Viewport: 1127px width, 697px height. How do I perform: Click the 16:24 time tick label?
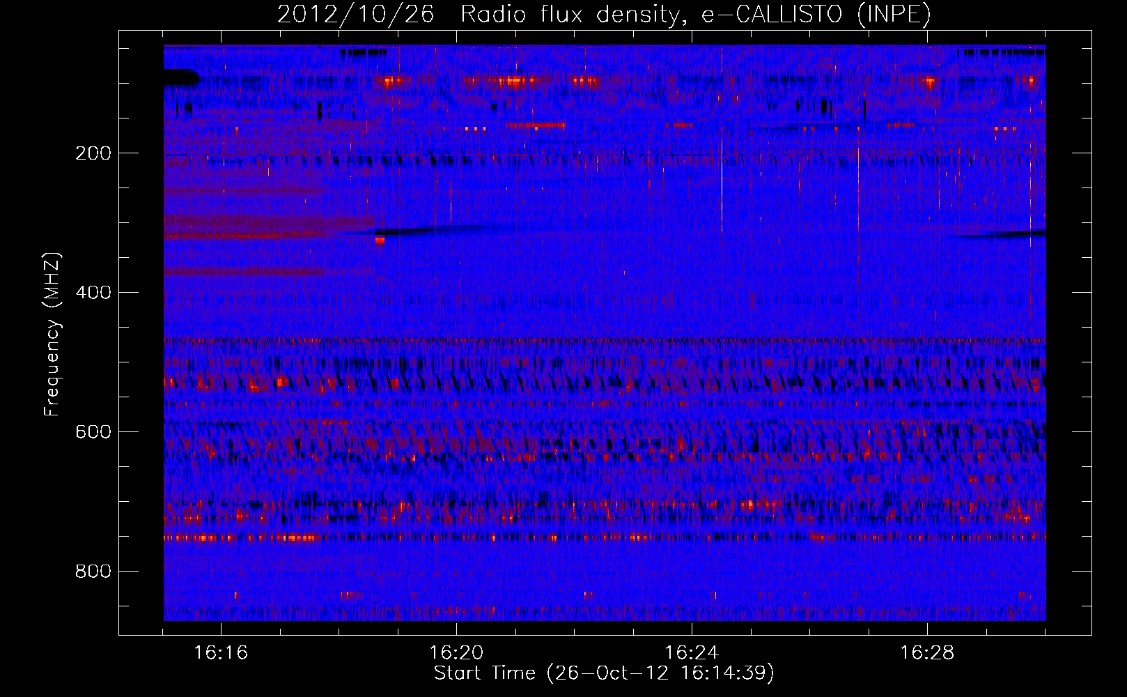[x=692, y=653]
